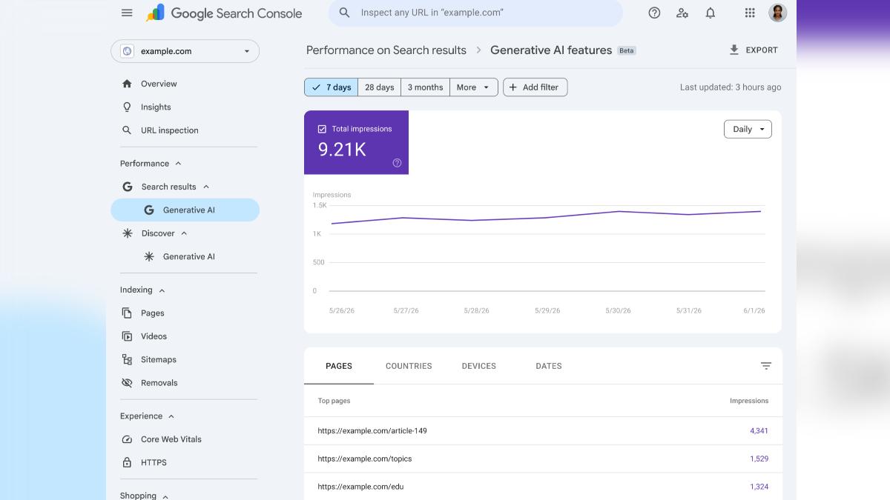Click the 1,529 impressions value

tap(759, 459)
